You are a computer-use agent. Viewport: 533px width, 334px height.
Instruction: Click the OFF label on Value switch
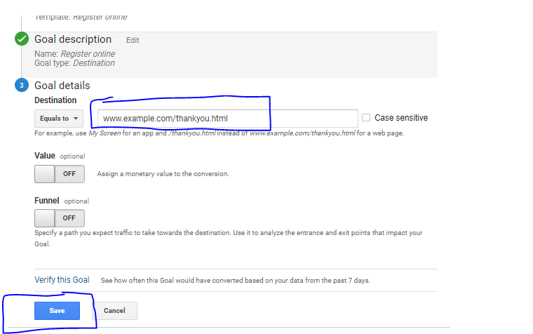[69, 174]
